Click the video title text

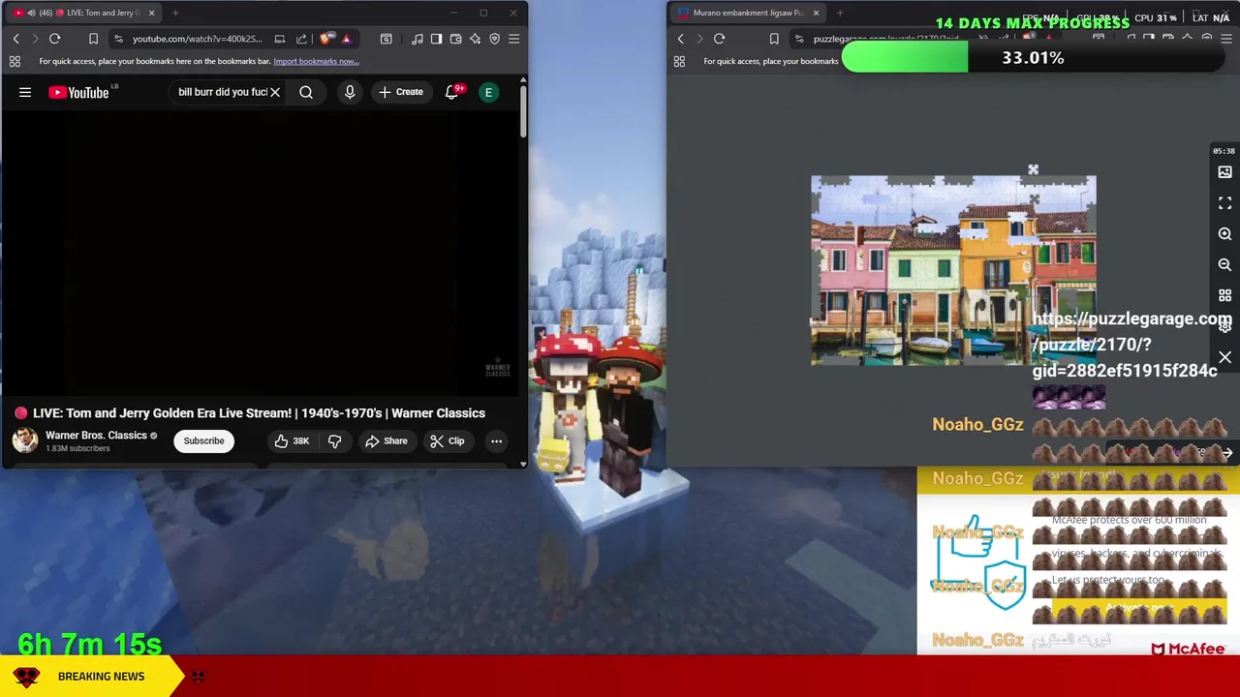coord(259,413)
